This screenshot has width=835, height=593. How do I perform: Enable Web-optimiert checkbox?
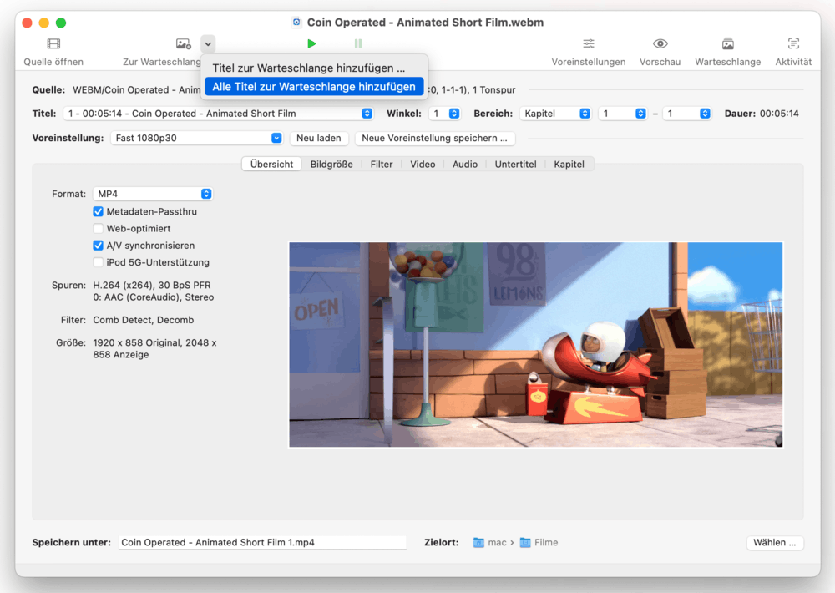pos(99,229)
